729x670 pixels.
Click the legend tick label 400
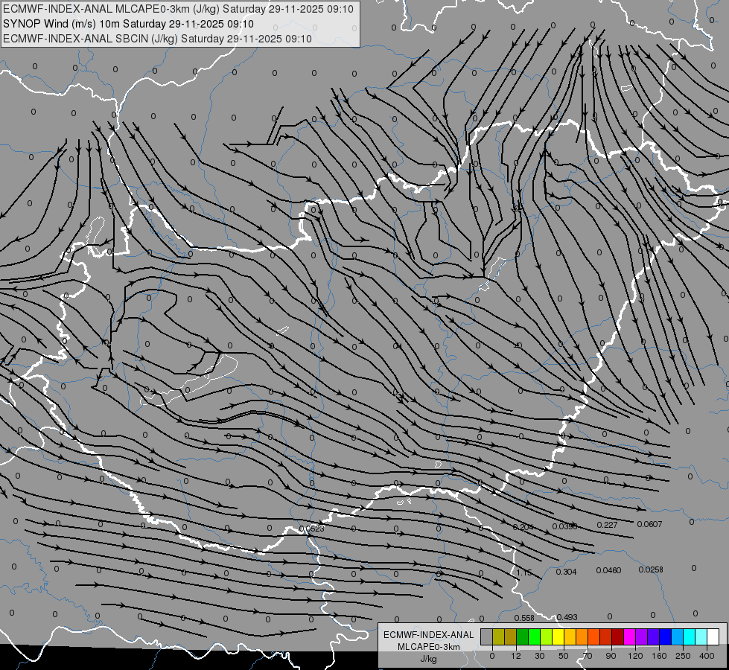[707, 656]
